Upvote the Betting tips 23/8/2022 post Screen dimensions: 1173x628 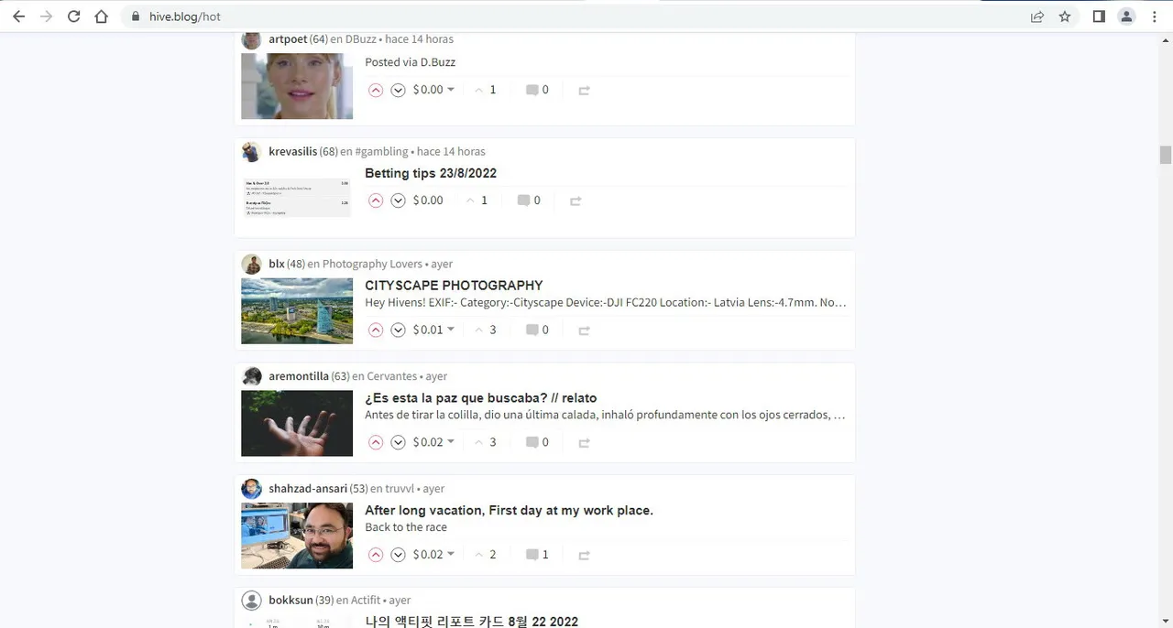[376, 200]
